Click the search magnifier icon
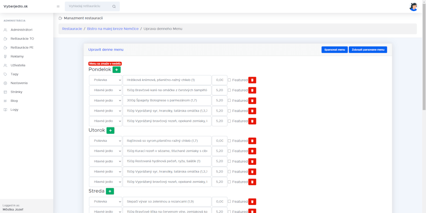 (x=114, y=6)
